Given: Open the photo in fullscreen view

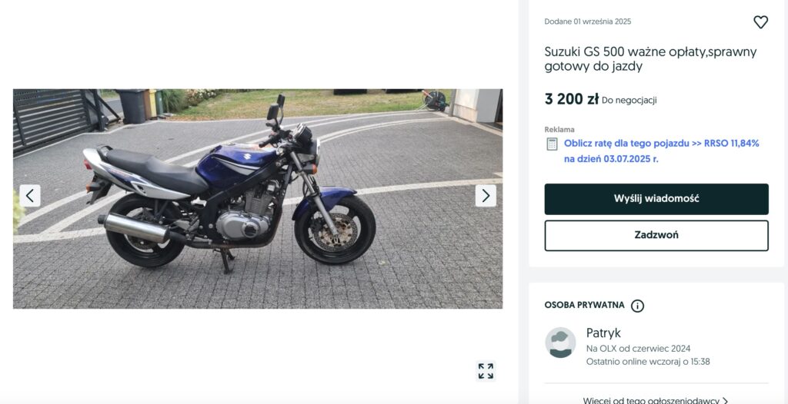Looking at the screenshot, I should (x=486, y=372).
